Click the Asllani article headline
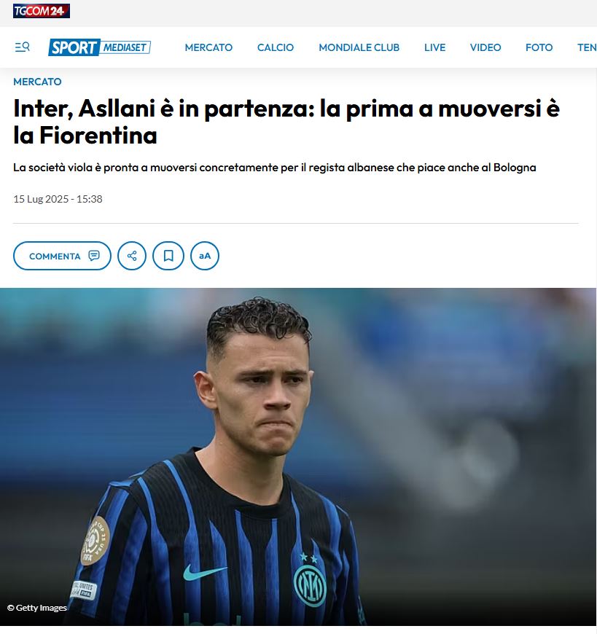Screen dimensions: 597x634 pos(286,122)
